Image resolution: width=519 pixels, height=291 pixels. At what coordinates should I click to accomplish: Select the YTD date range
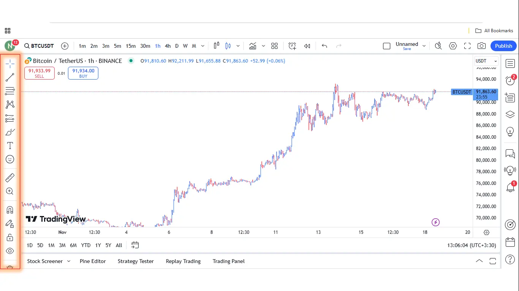[x=86, y=245]
